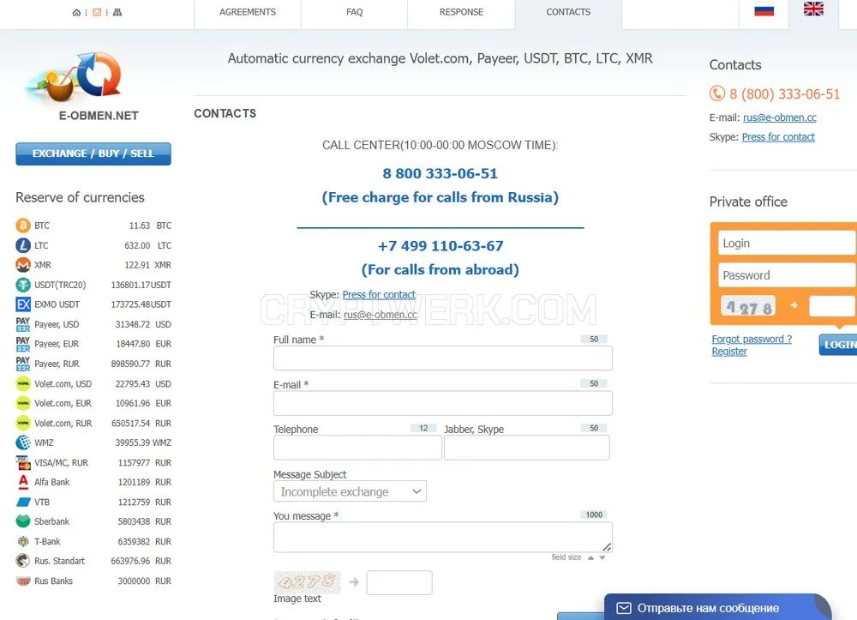
Task: Click the Register link
Action: (729, 351)
